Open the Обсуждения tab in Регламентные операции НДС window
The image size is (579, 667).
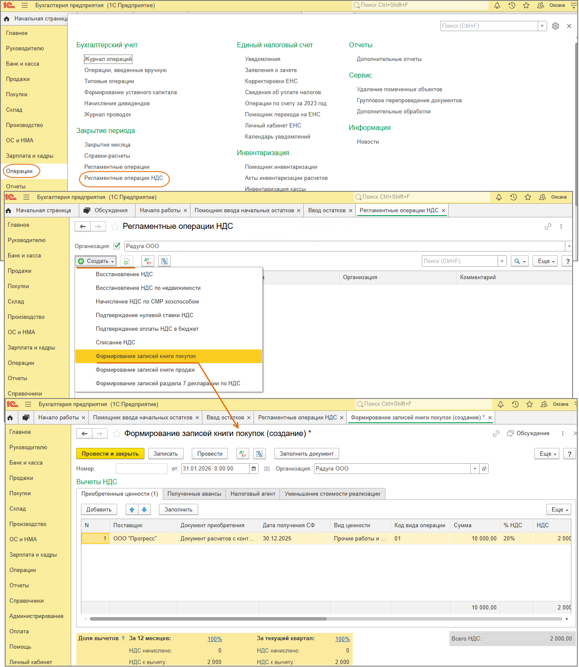(x=107, y=211)
